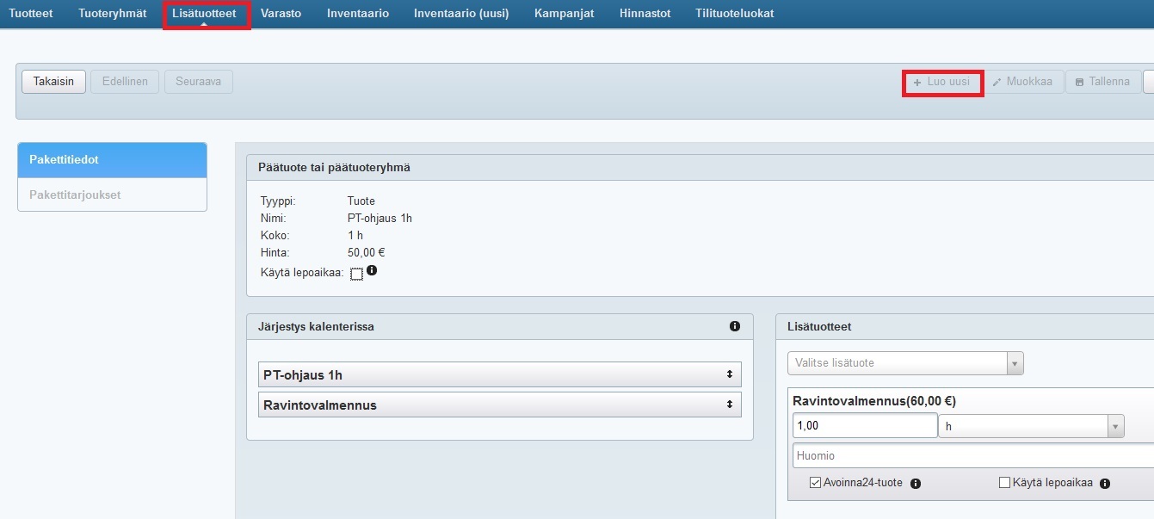The height and width of the screenshot is (519, 1154).
Task: Click info icon in Järjestys kalenterissa header
Action: [735, 326]
